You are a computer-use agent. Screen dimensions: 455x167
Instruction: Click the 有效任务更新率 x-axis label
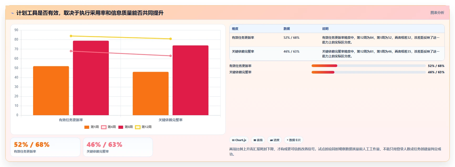coord(71,120)
